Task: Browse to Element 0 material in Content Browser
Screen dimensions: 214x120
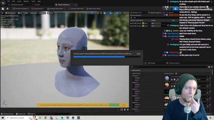Action: click(175, 79)
